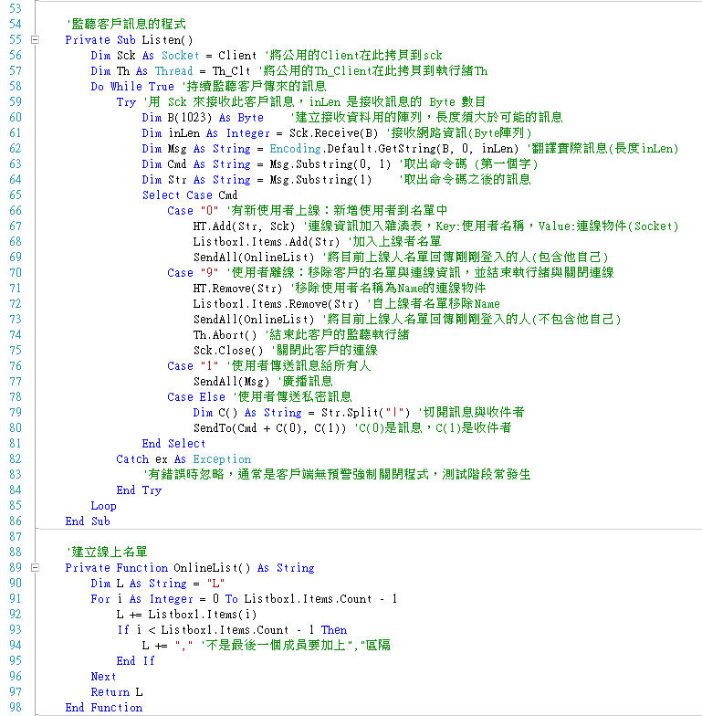
Task: Click the Socket type keyword
Action: (x=180, y=56)
